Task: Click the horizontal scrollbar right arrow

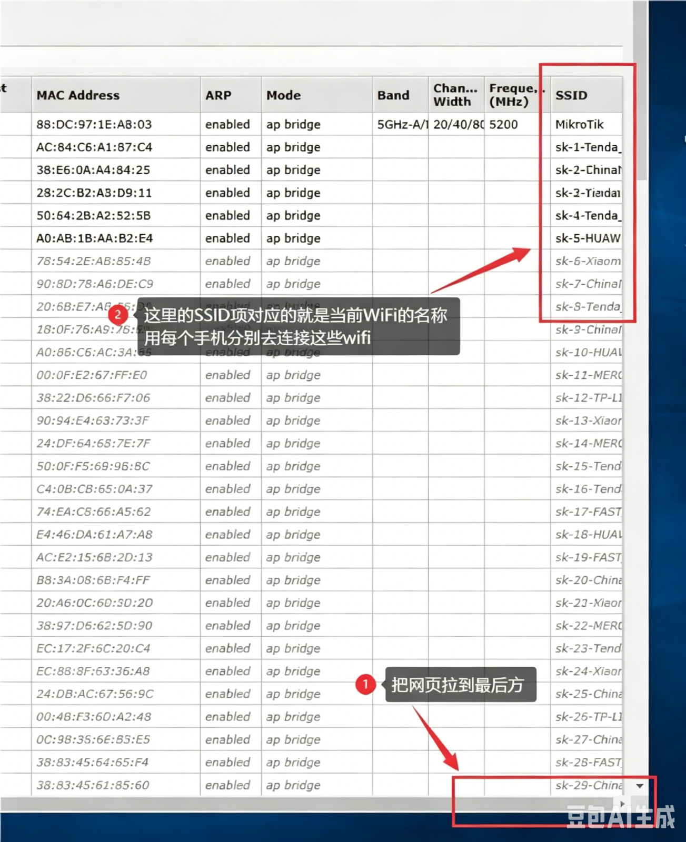Action: (623, 804)
